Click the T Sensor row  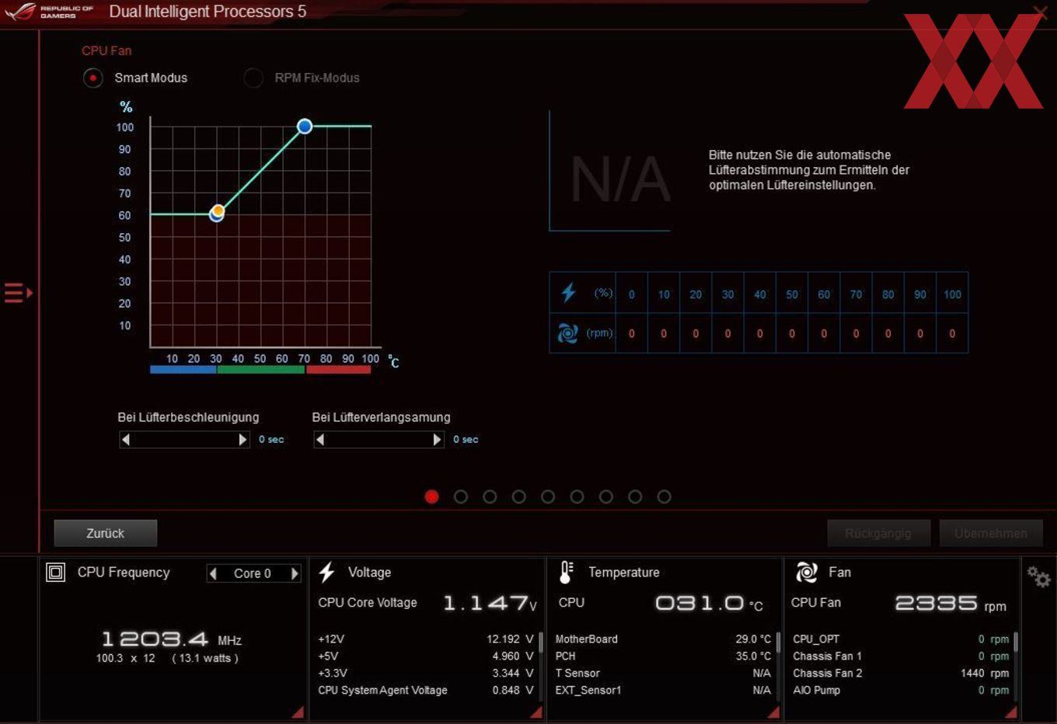(663, 674)
